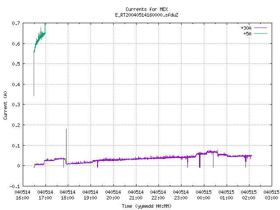Select the filename E_RT20040514160000.sfduZ
280x210 pixels.
click(147, 15)
